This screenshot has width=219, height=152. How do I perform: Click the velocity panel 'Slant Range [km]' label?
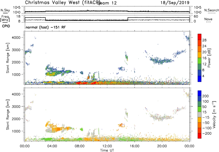(8, 115)
